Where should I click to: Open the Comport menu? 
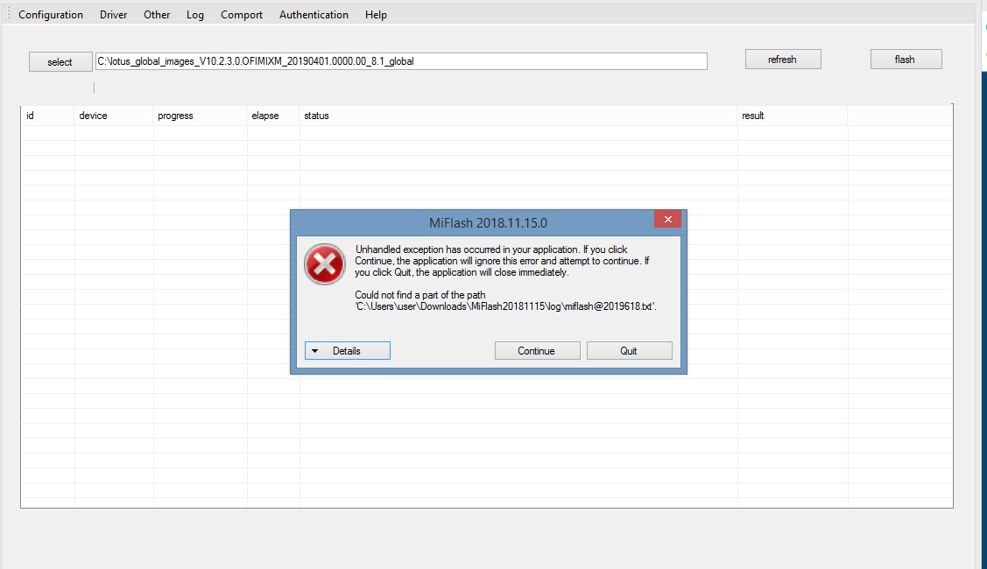[242, 15]
